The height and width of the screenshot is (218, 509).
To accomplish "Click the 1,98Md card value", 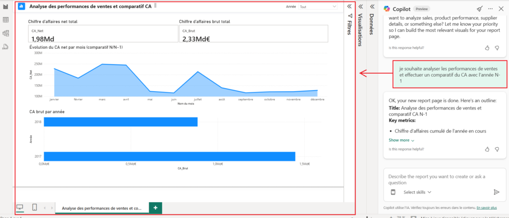I will pos(43,39).
